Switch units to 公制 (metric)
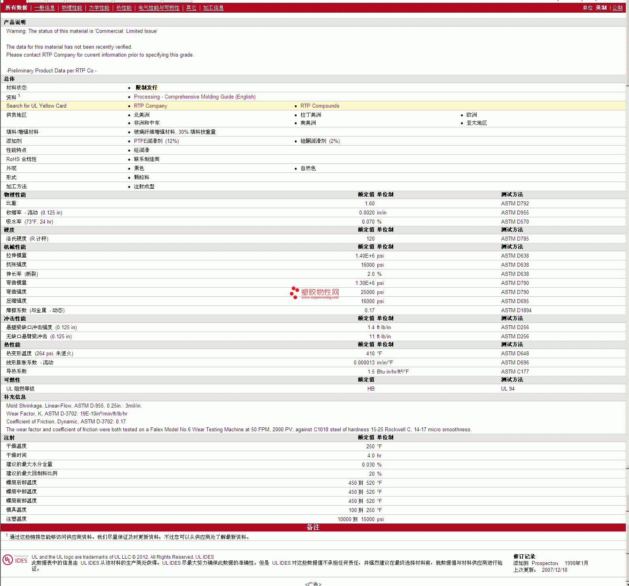The height and width of the screenshot is (586, 629). point(617,8)
